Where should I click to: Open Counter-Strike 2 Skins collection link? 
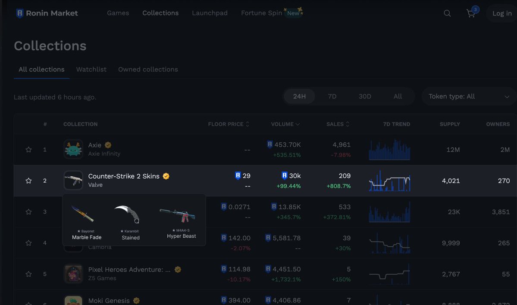(x=124, y=176)
